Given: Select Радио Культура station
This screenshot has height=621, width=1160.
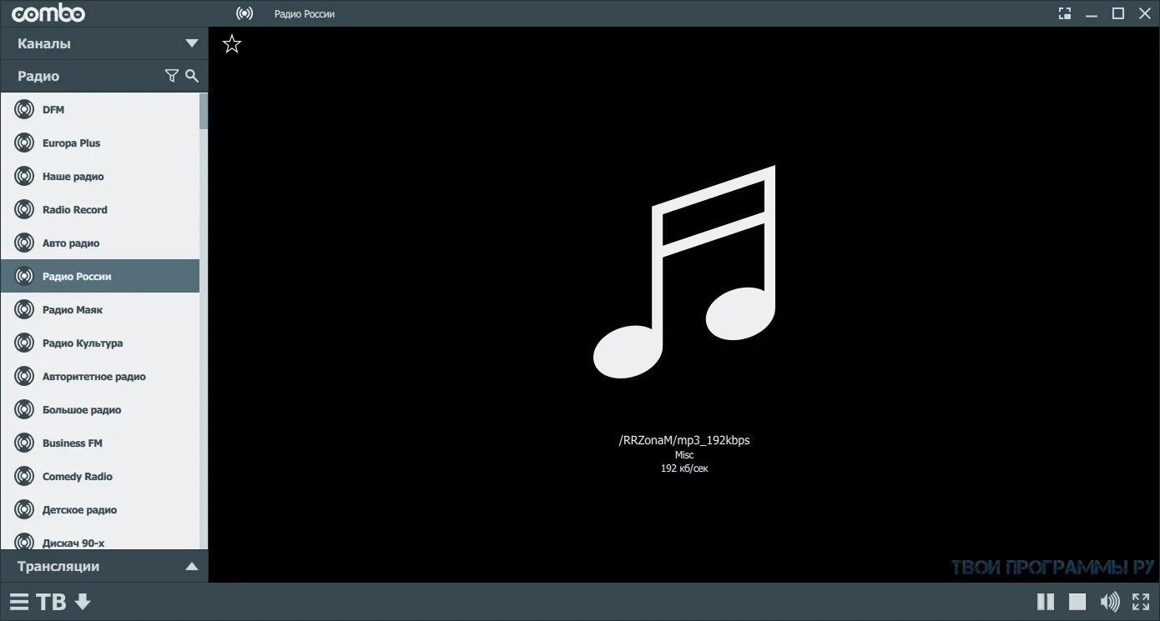Looking at the screenshot, I should click(99, 343).
